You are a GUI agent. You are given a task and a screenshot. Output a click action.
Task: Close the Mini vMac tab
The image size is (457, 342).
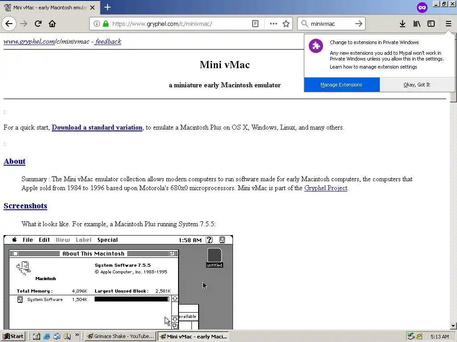(x=92, y=8)
